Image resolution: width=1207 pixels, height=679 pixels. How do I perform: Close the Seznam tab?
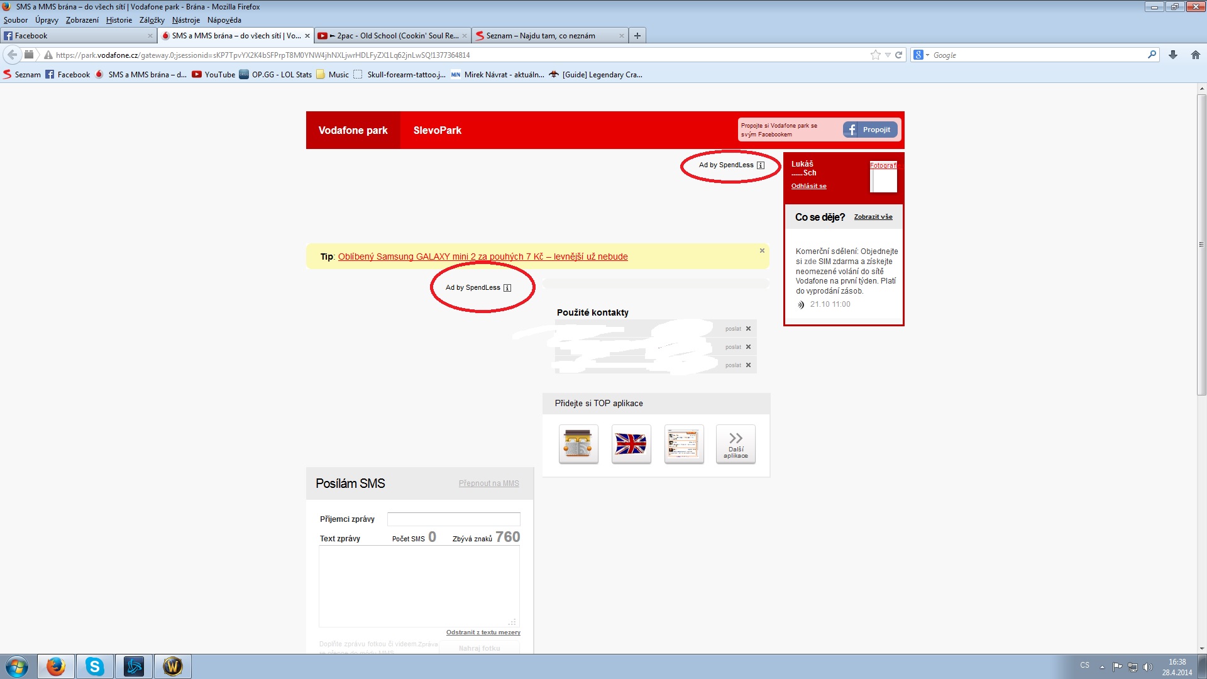pyautogui.click(x=622, y=36)
